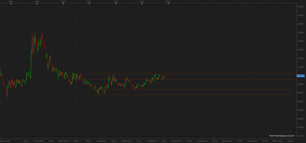Click the current price label 1.04774
The width and height of the screenshot is (306, 143).
click(x=301, y=76)
